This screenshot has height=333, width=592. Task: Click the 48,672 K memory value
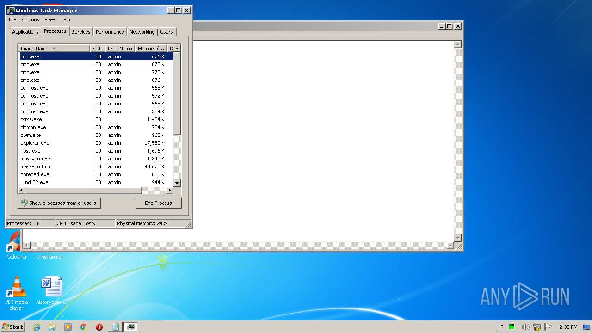click(154, 166)
